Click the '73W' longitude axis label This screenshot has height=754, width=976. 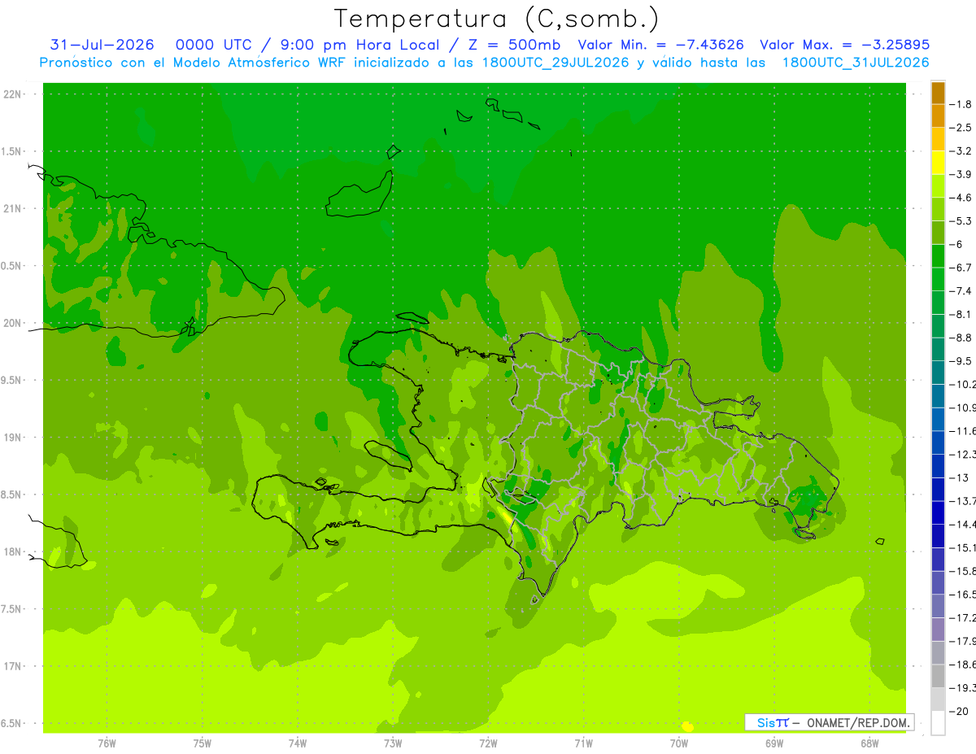393,743
